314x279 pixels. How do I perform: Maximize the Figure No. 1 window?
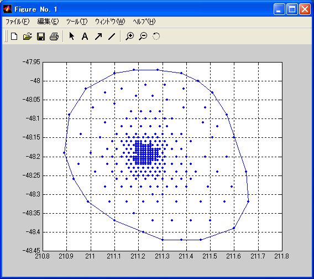(292, 9)
